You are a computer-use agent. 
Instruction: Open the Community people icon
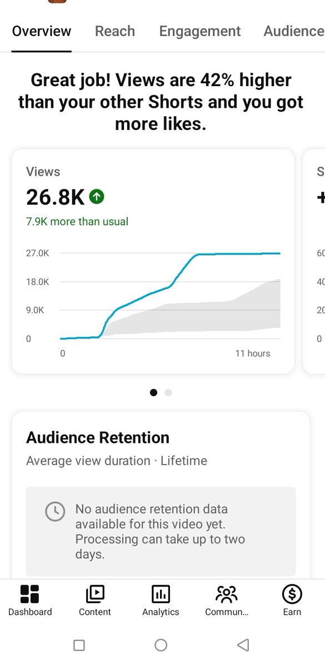226,594
